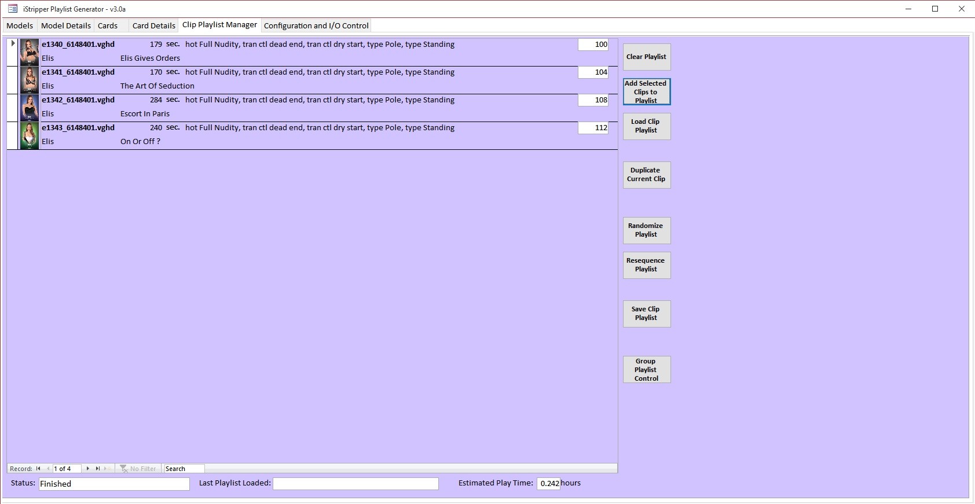Click the No Filter funnel icon
The image size is (975, 504).
click(x=124, y=469)
